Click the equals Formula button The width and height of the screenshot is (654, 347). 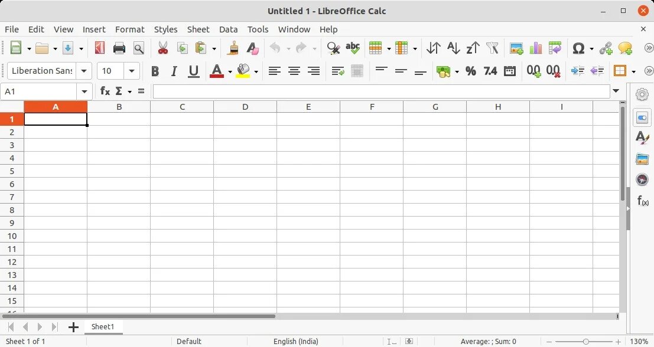141,91
